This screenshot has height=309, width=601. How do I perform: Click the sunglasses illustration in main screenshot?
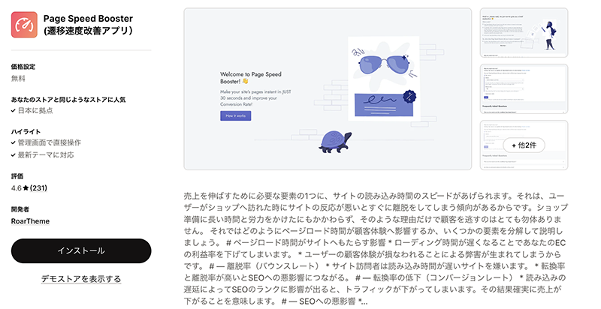(382, 64)
